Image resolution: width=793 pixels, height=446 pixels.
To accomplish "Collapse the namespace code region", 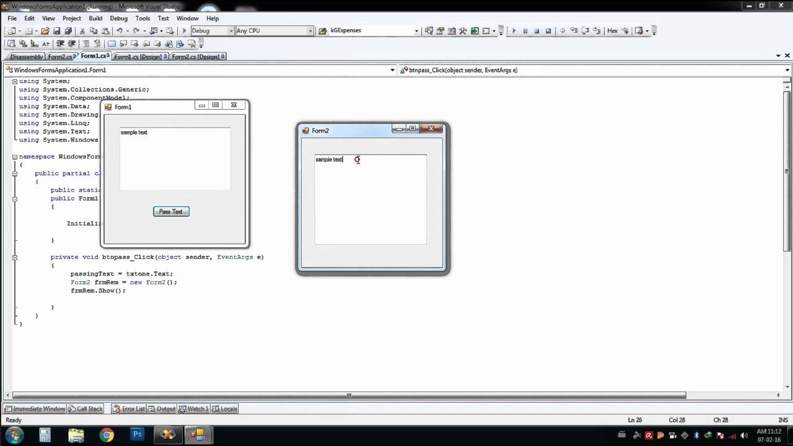I will point(15,157).
